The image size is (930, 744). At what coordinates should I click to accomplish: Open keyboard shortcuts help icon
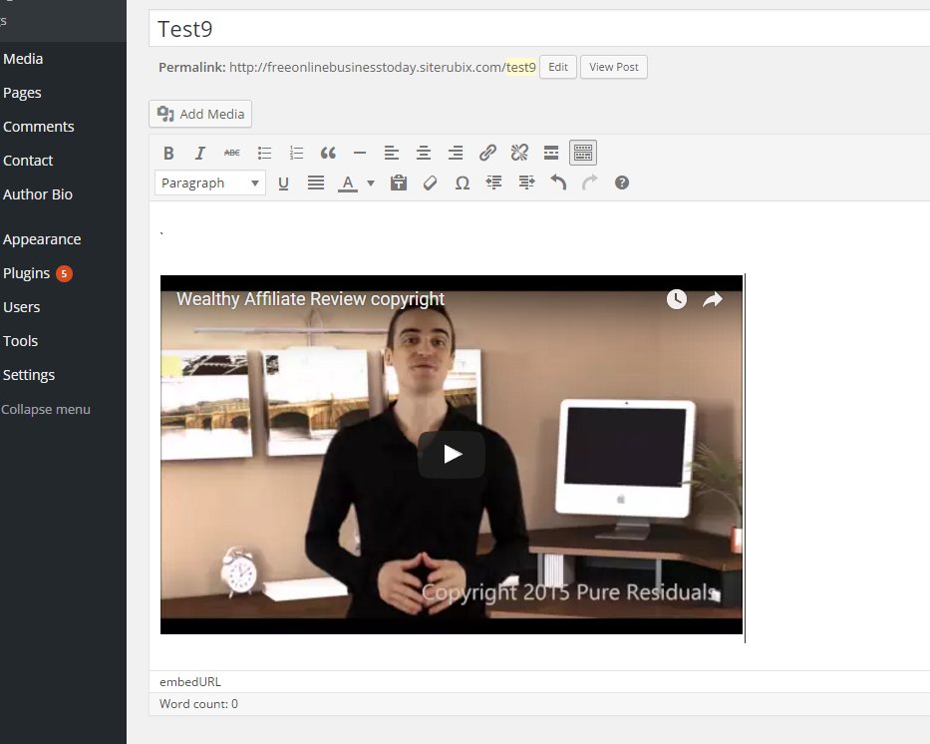(622, 183)
